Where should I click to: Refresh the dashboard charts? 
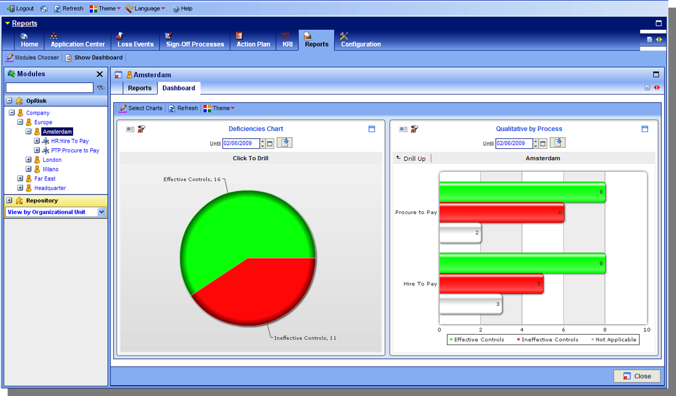coord(183,108)
